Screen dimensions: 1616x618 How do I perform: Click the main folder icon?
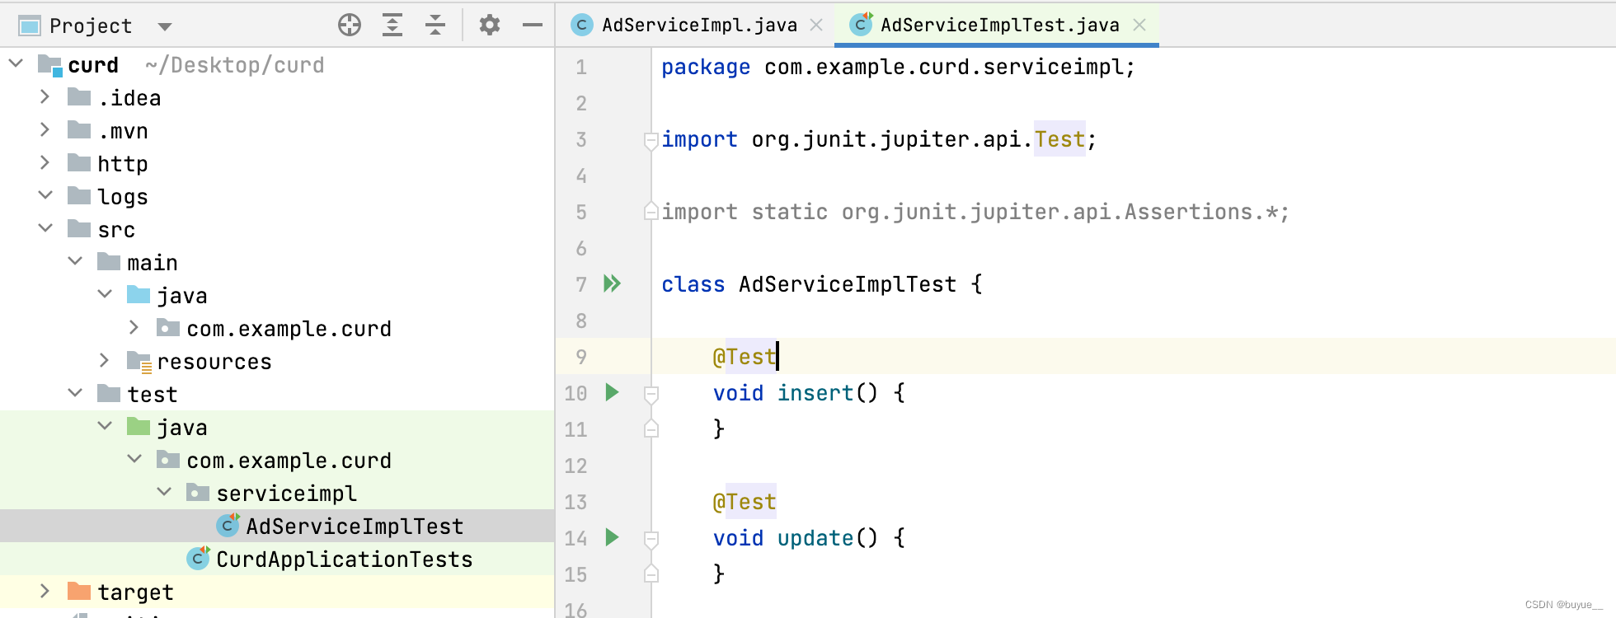coord(109,261)
